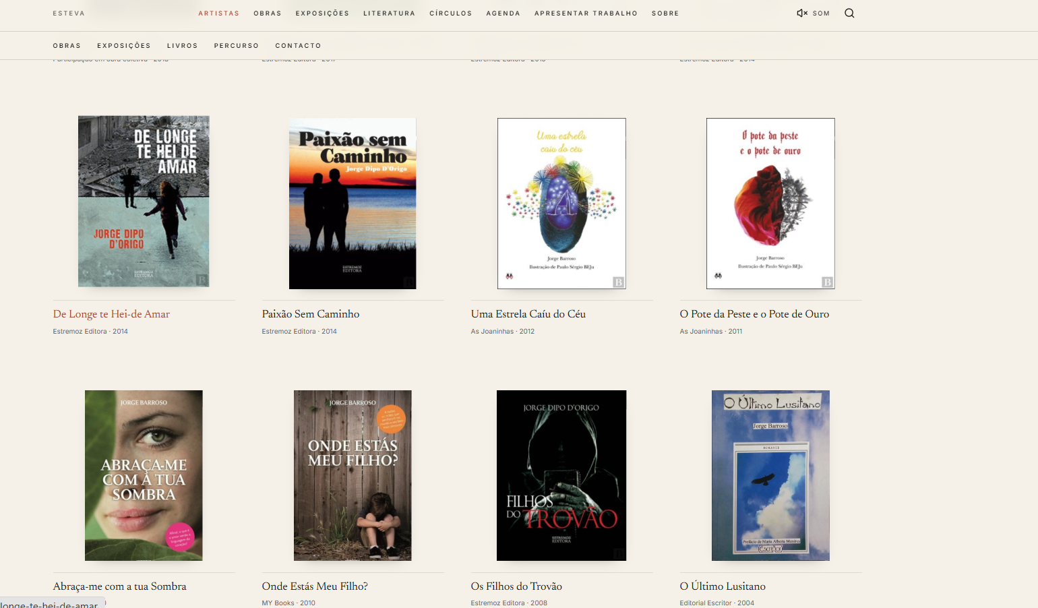Viewport: 1038px width, 608px height.
Task: Follow the De Longe te Hei-de Amar title link
Action: 111,314
